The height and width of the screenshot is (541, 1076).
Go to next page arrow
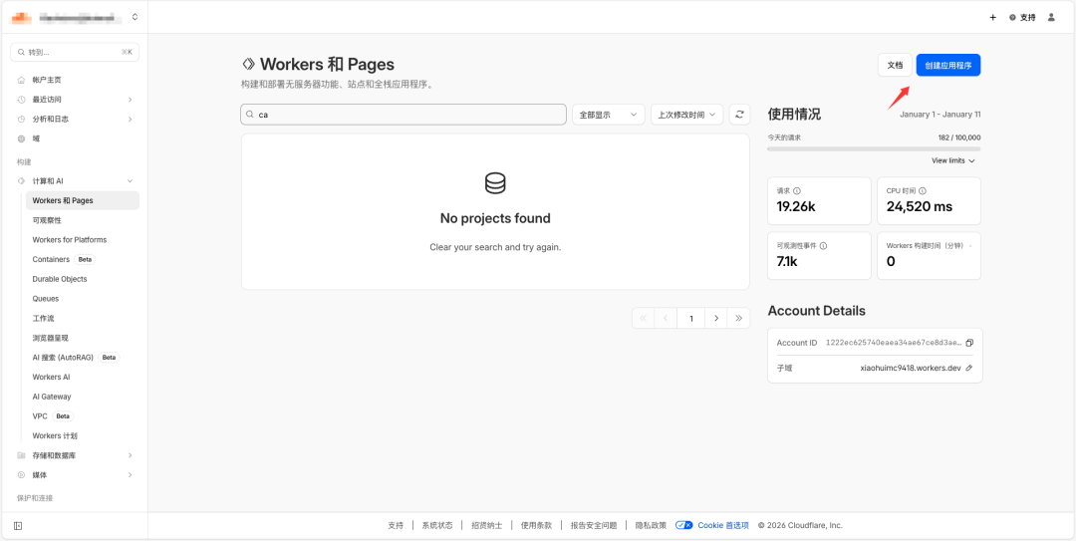tap(716, 319)
